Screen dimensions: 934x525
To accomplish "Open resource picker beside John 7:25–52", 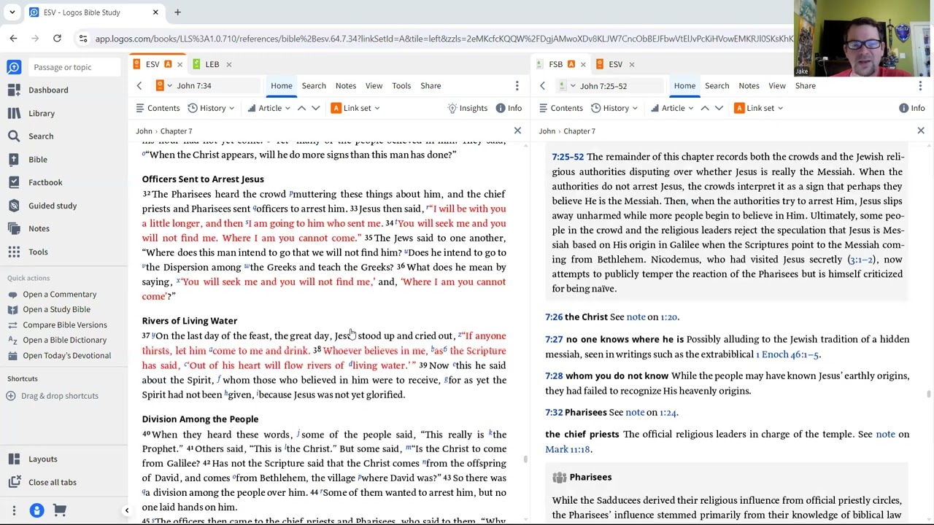I will pyautogui.click(x=567, y=86).
